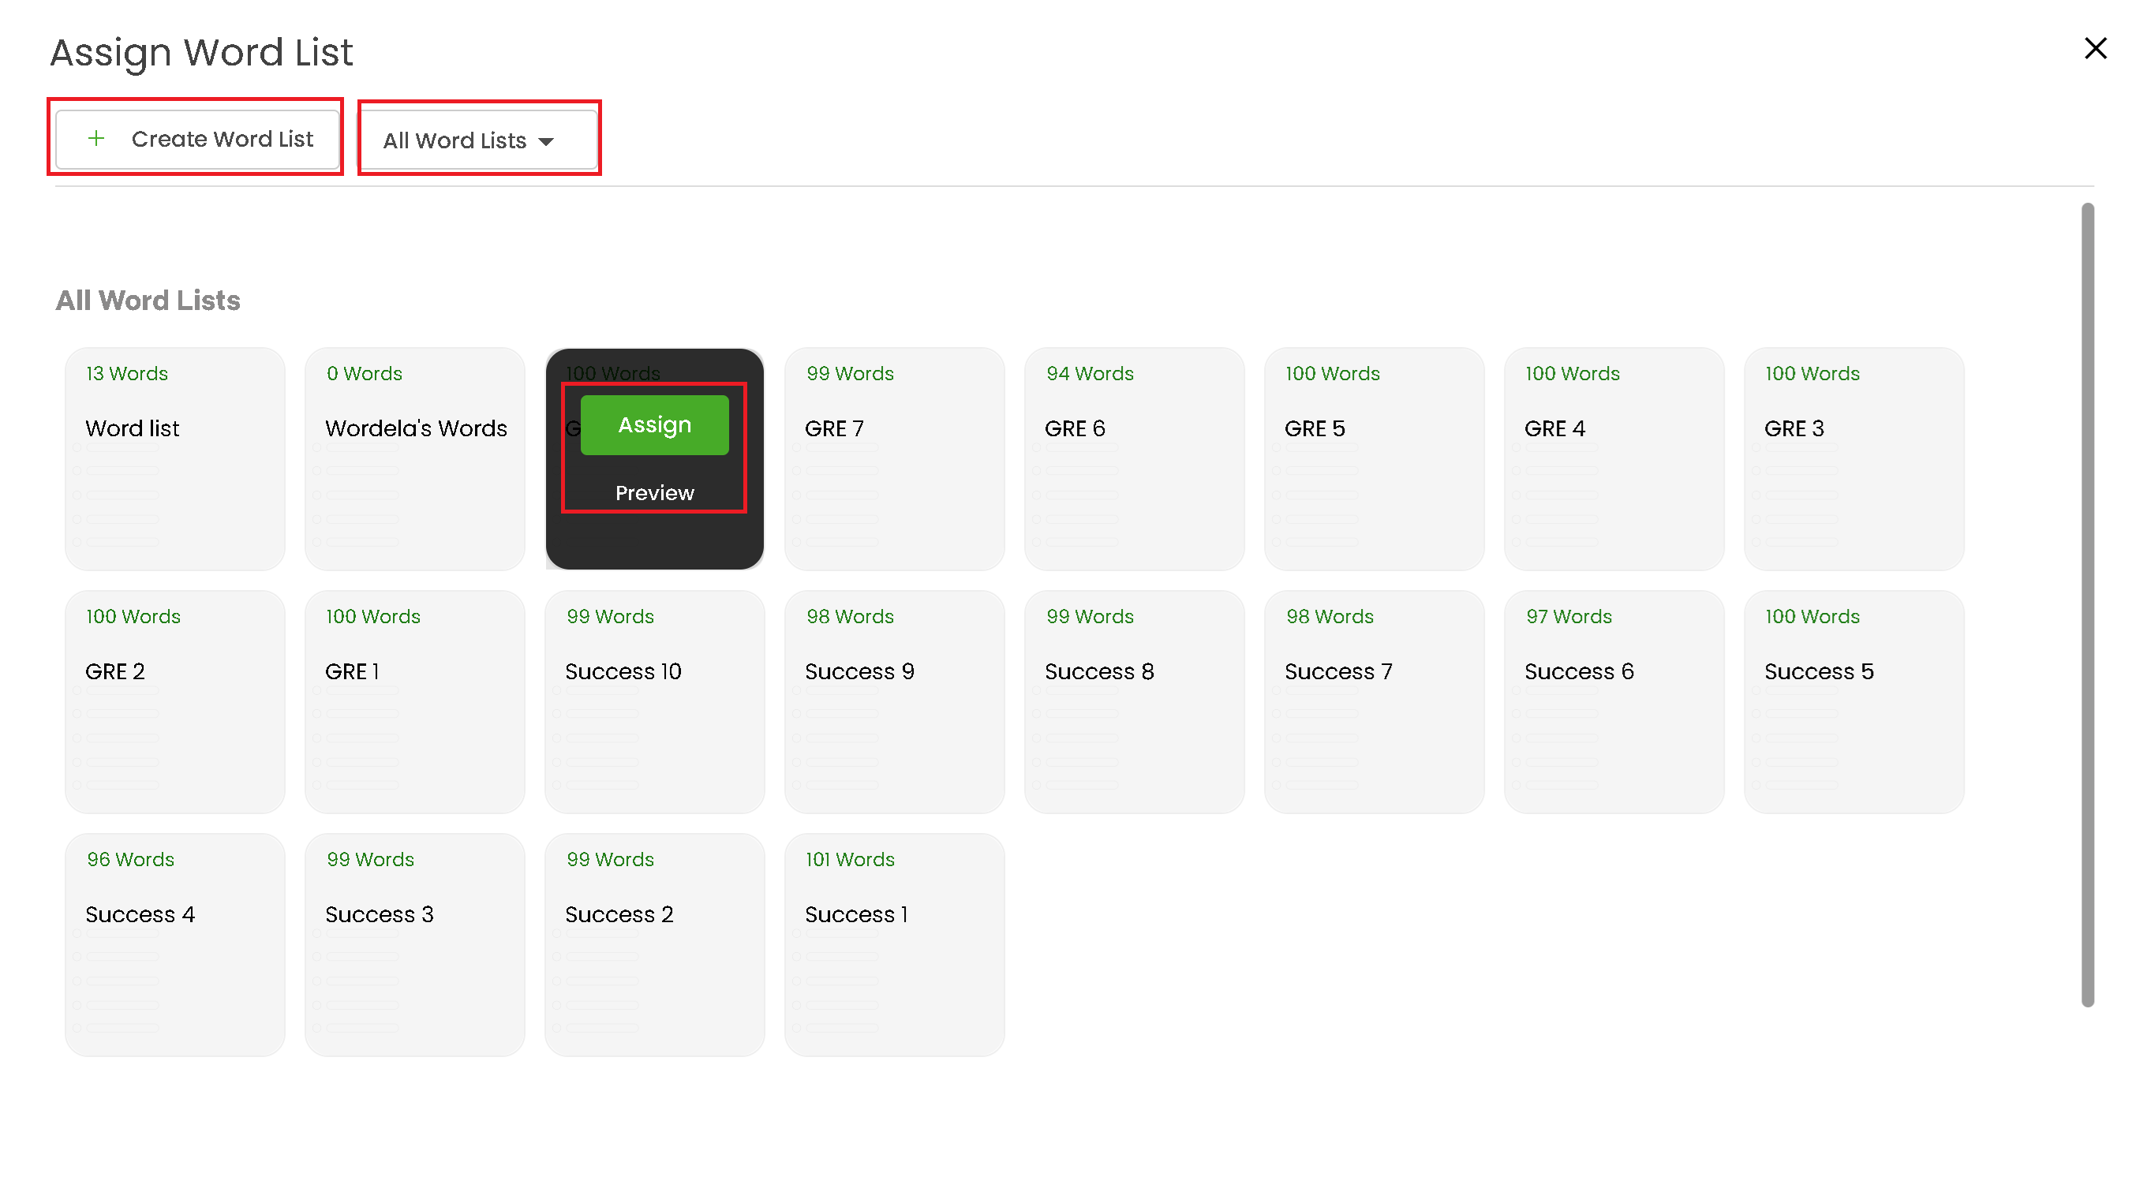Click the vertical scrollbar on the right
Viewport: 2151px width, 1203px height.
[x=2087, y=604]
